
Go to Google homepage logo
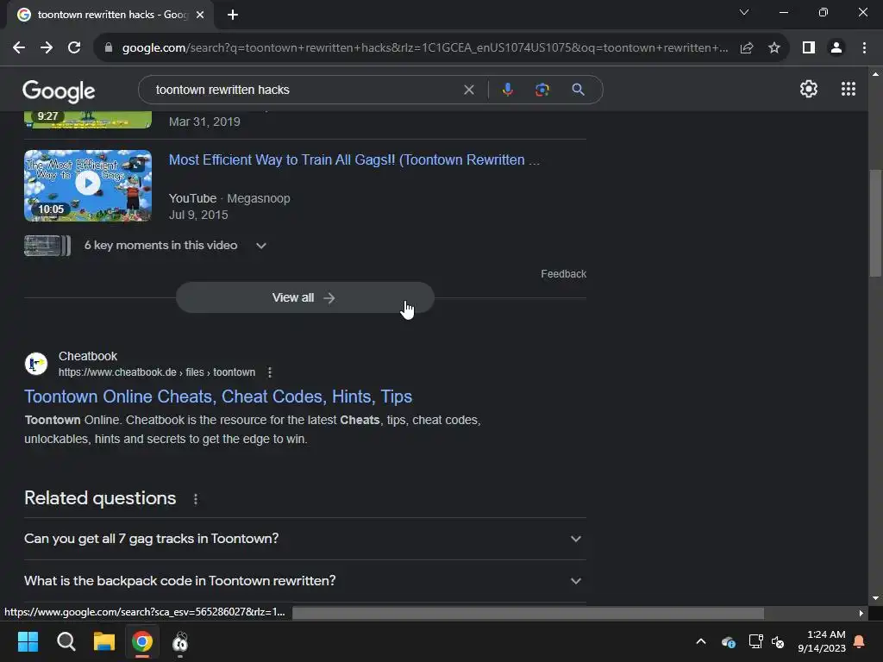(x=59, y=91)
